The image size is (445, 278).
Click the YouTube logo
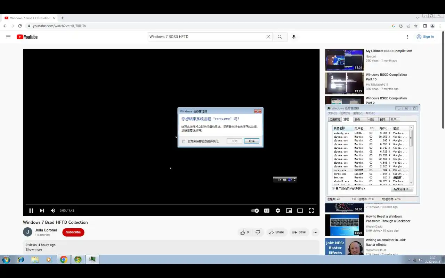(x=27, y=37)
